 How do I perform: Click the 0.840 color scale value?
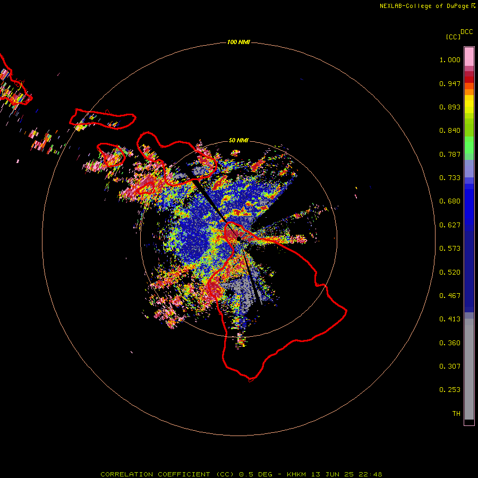click(450, 131)
